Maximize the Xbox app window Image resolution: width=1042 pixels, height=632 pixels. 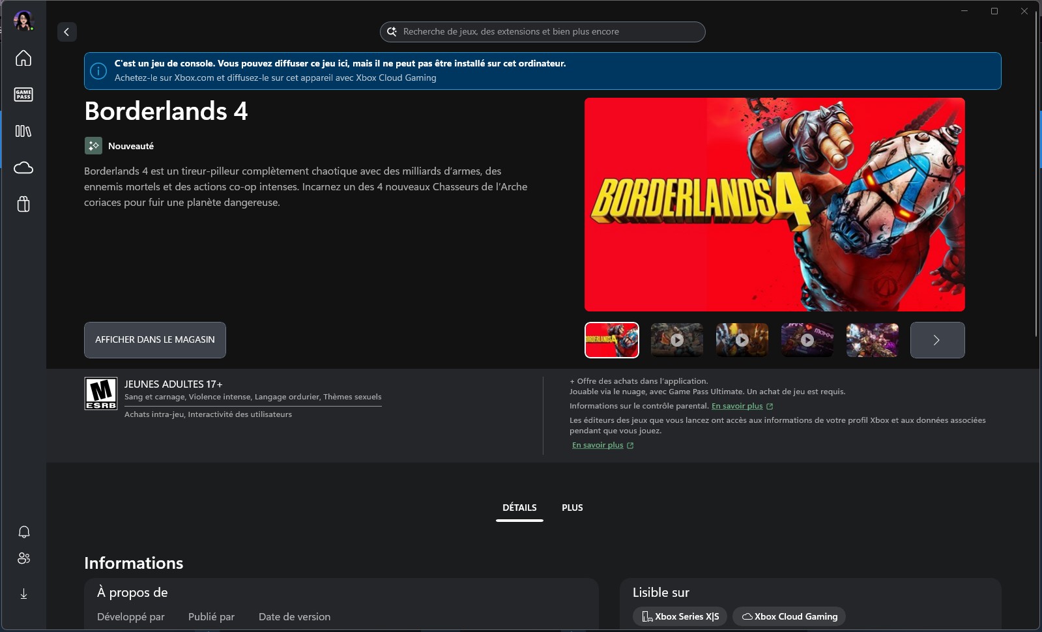pos(994,11)
